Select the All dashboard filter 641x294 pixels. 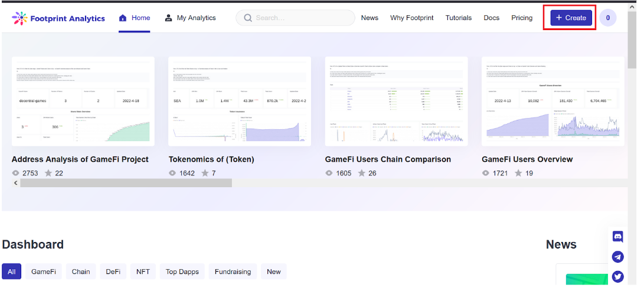pyautogui.click(x=11, y=272)
